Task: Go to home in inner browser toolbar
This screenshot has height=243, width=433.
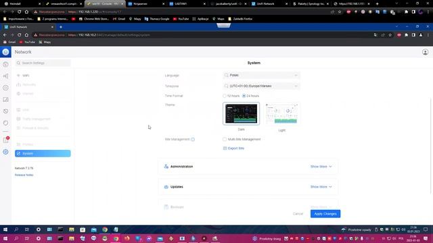Action: coord(26,35)
